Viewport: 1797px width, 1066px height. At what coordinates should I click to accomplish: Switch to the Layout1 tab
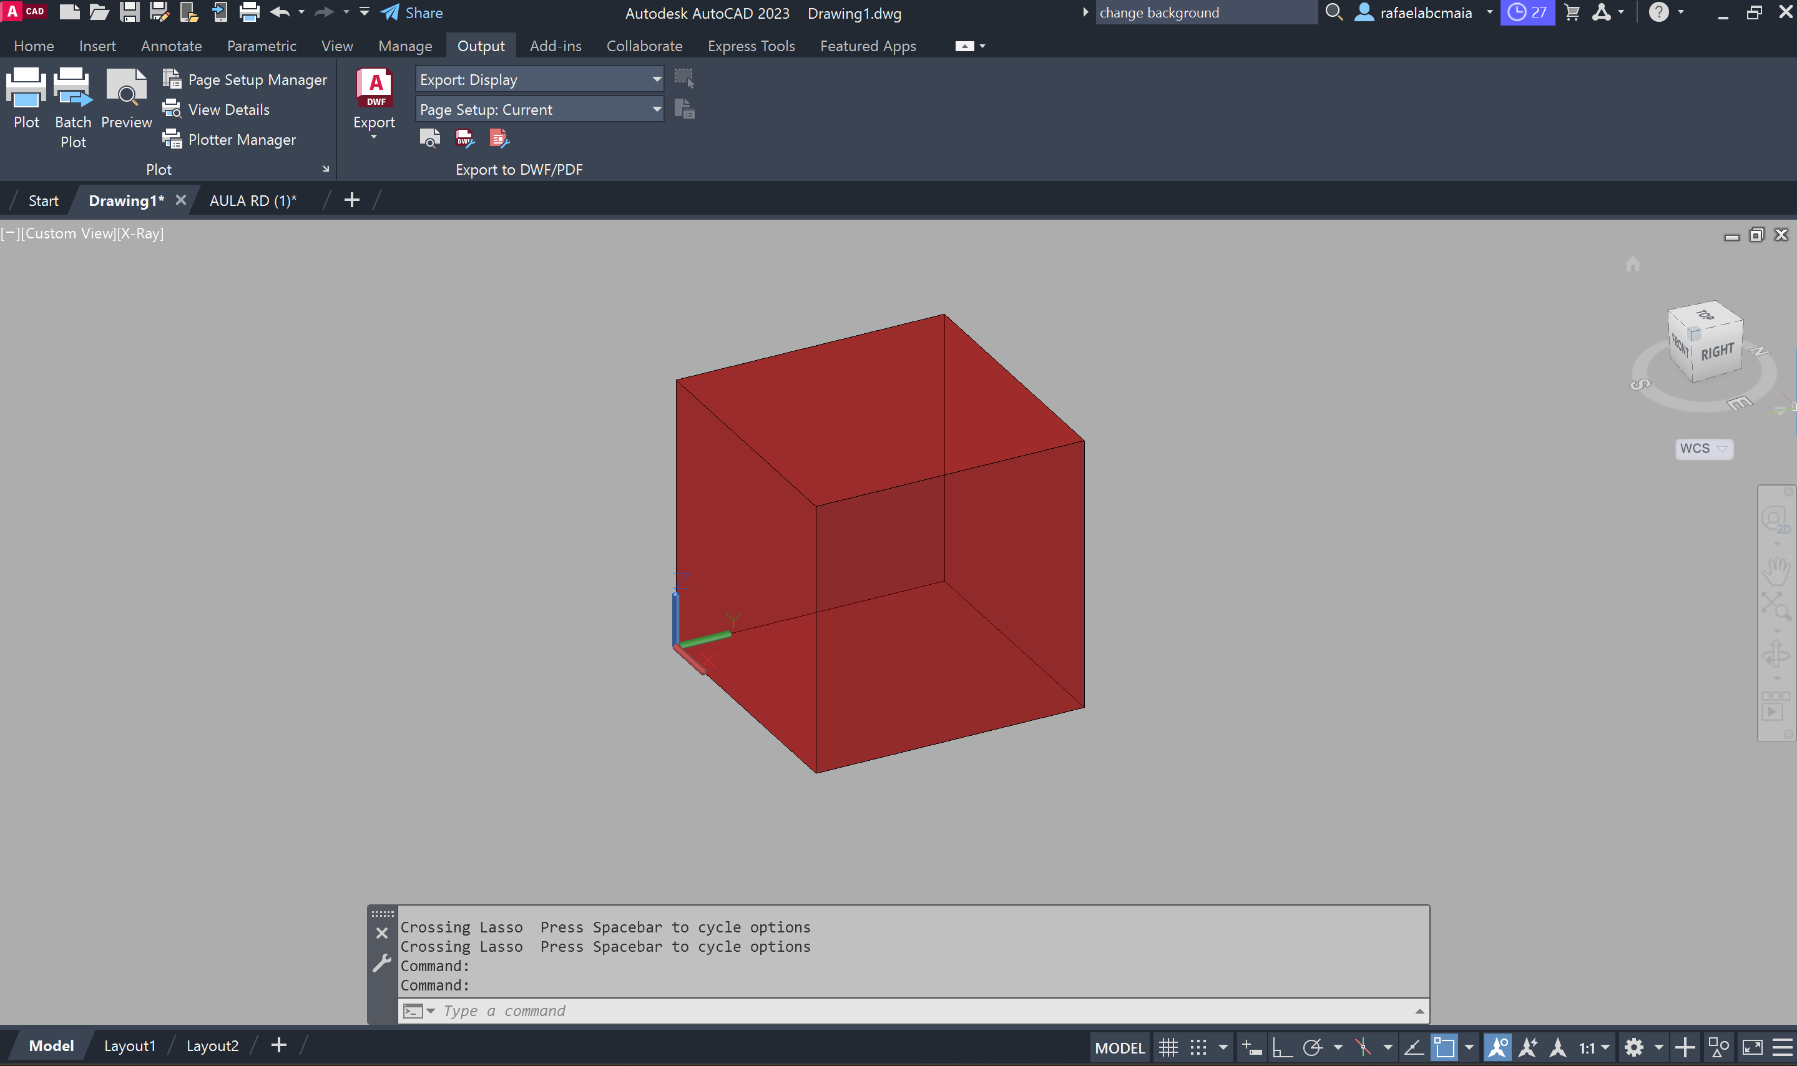tap(129, 1045)
